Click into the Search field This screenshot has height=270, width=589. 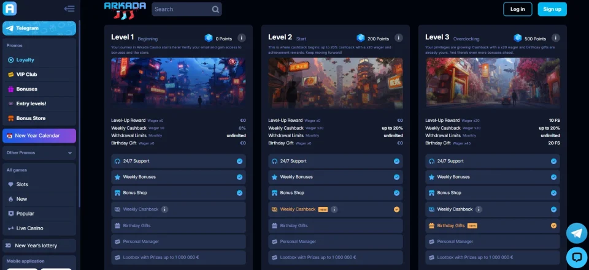pyautogui.click(x=187, y=9)
